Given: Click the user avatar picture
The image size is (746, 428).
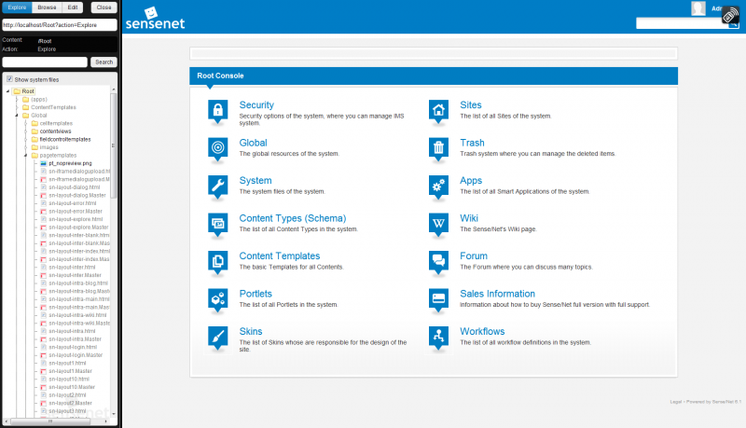Looking at the screenshot, I should [698, 8].
